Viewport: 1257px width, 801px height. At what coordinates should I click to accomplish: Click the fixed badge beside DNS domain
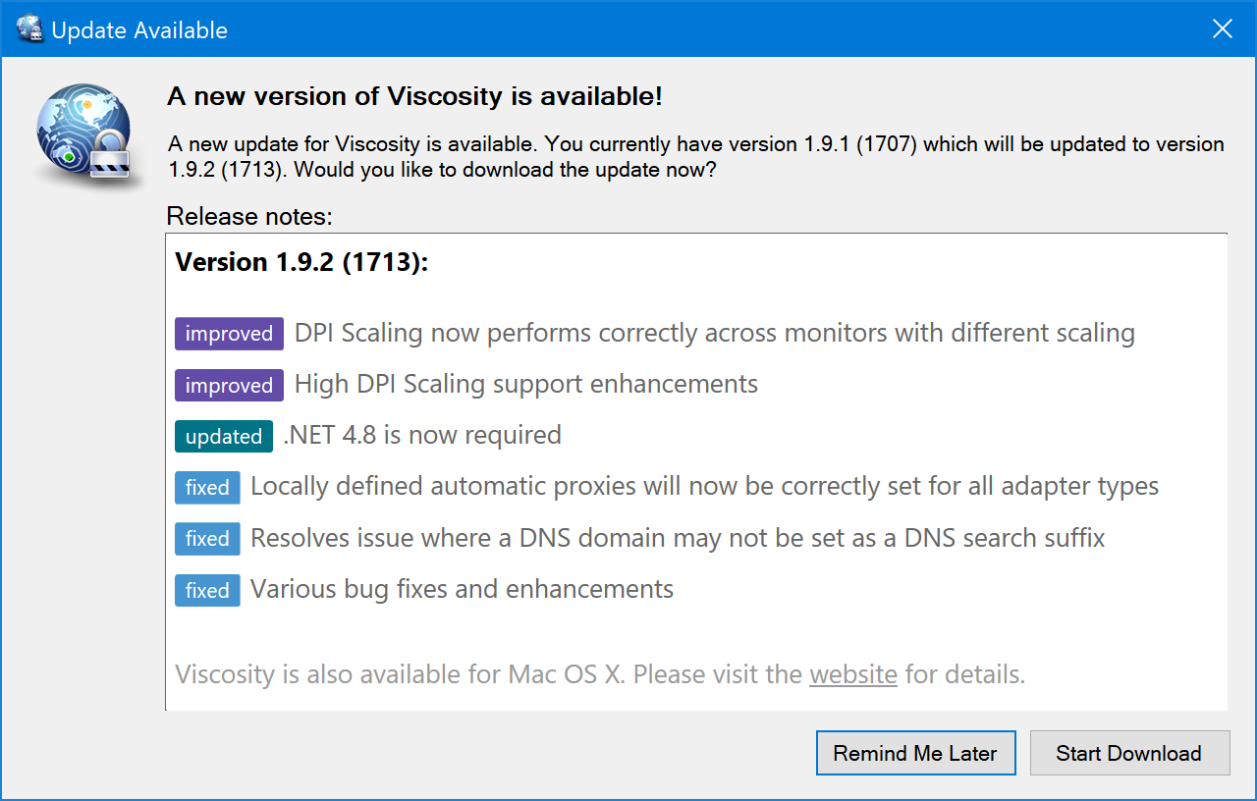click(x=207, y=538)
